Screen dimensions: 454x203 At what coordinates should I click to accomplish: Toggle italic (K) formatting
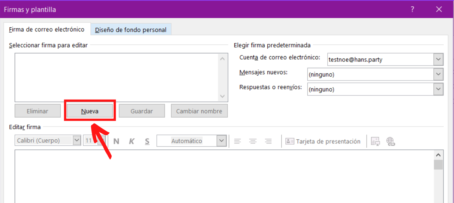[132, 141]
